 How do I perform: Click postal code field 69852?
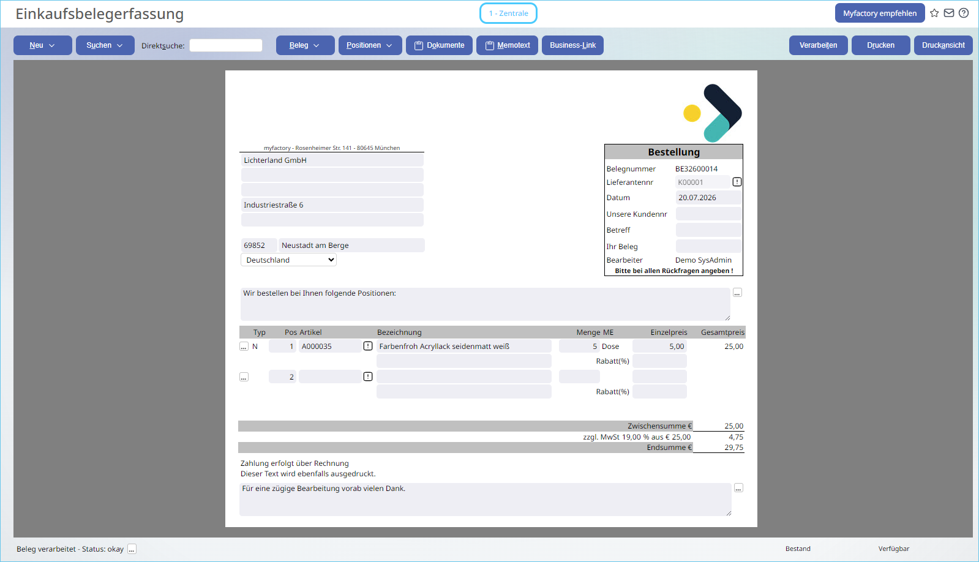[x=259, y=245]
